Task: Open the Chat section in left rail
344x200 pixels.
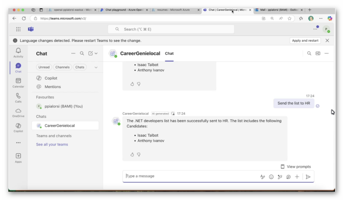Action: pos(18,68)
